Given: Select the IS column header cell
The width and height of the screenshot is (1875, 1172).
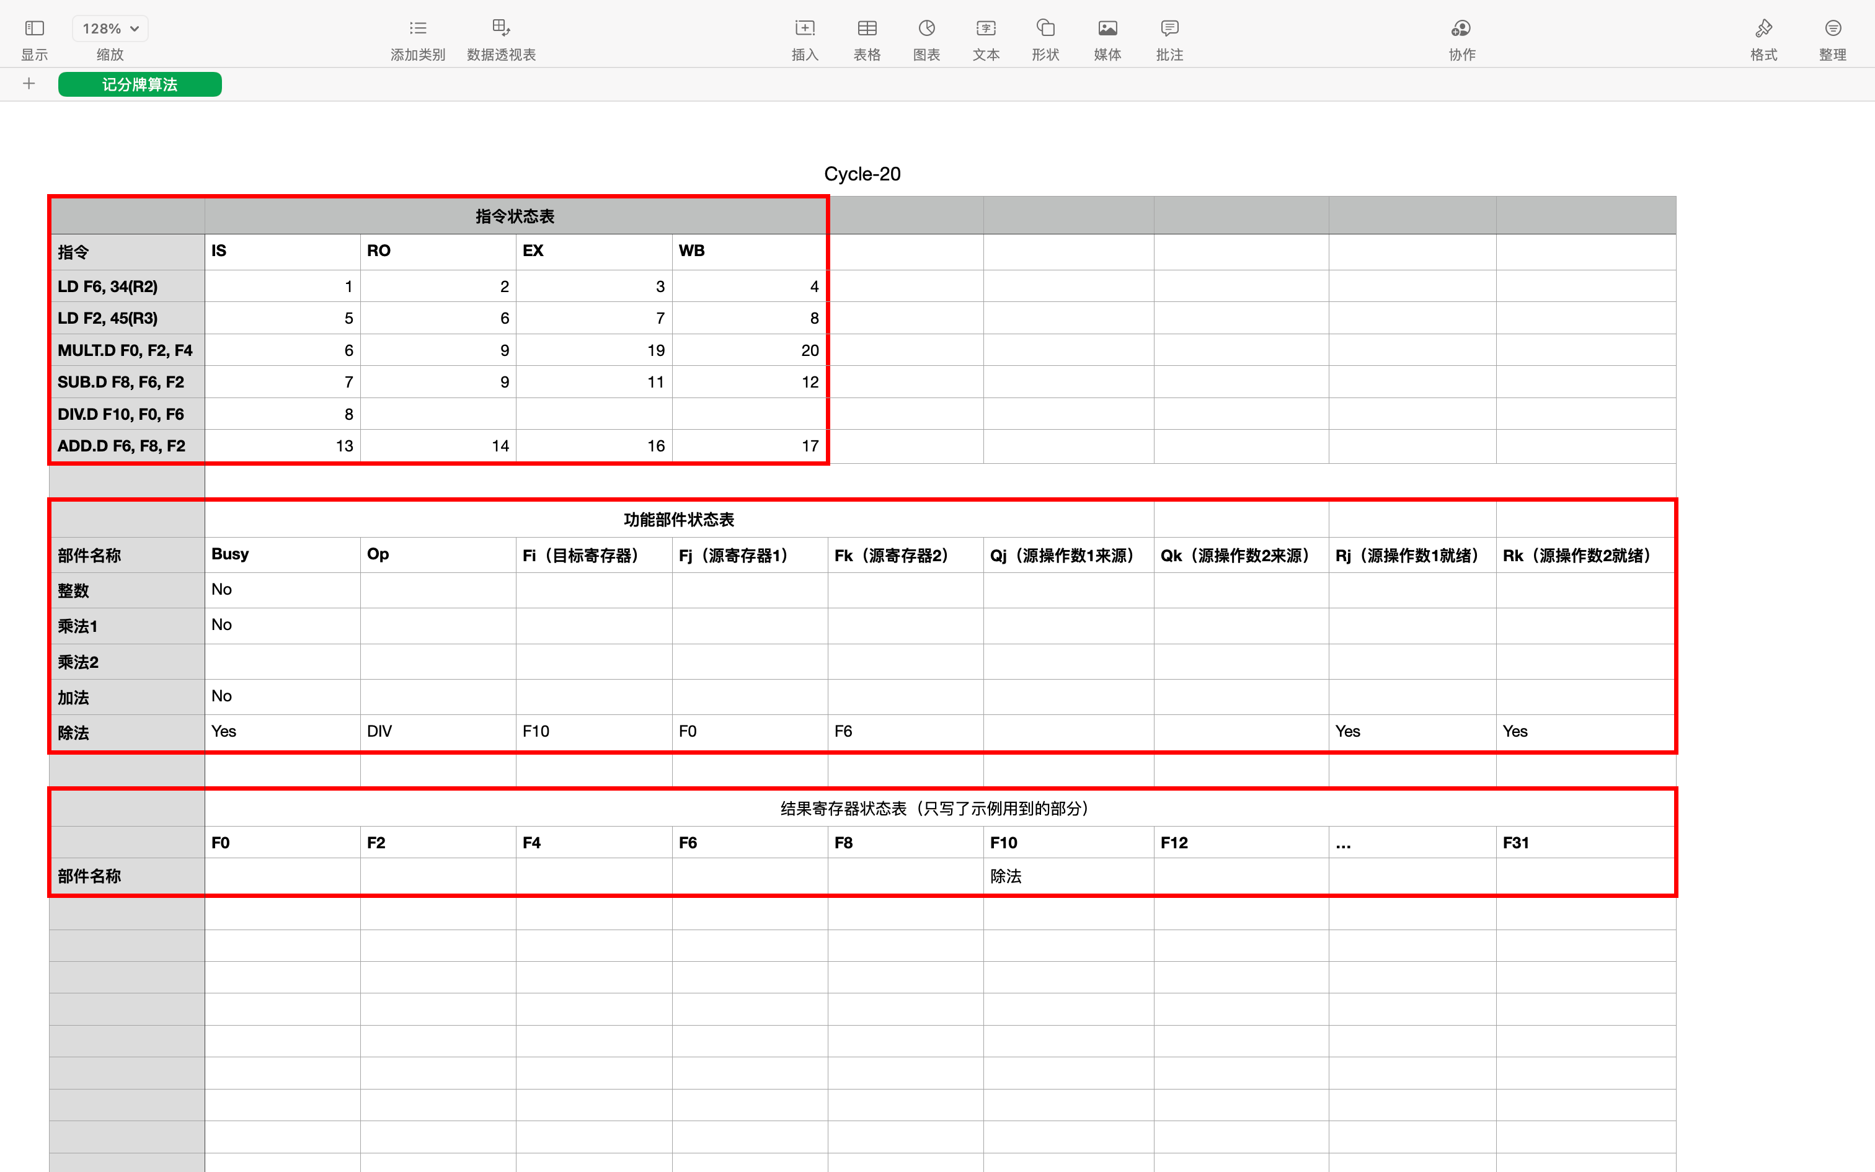Looking at the screenshot, I should (x=283, y=251).
